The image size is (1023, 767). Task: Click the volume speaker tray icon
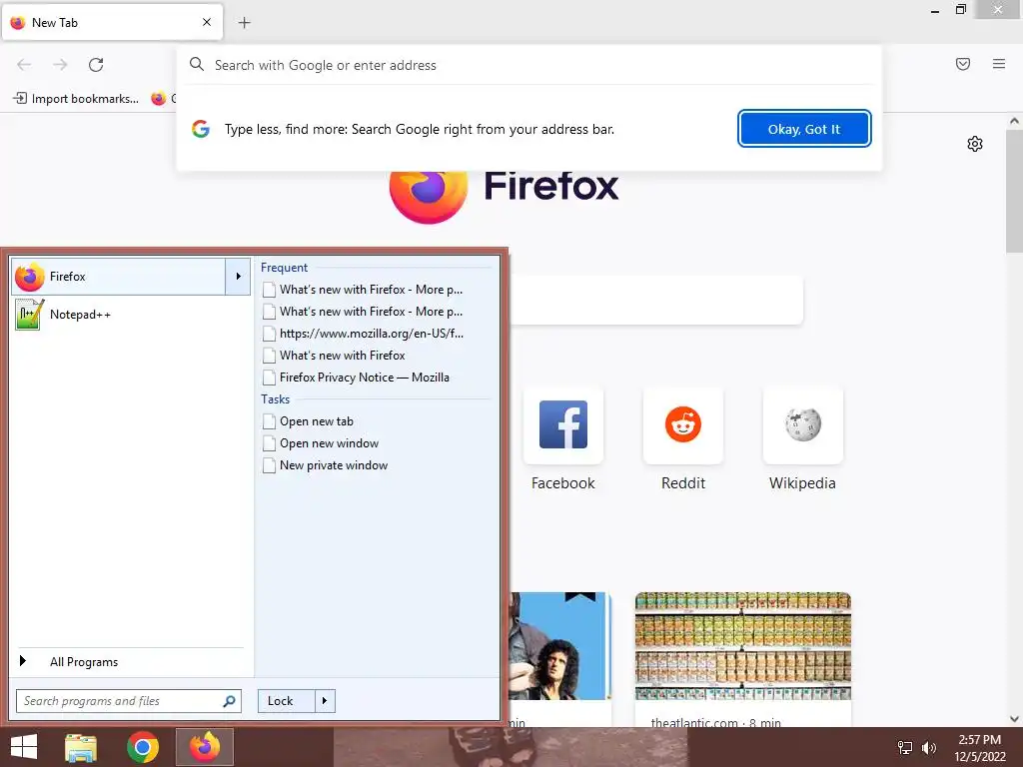click(929, 748)
